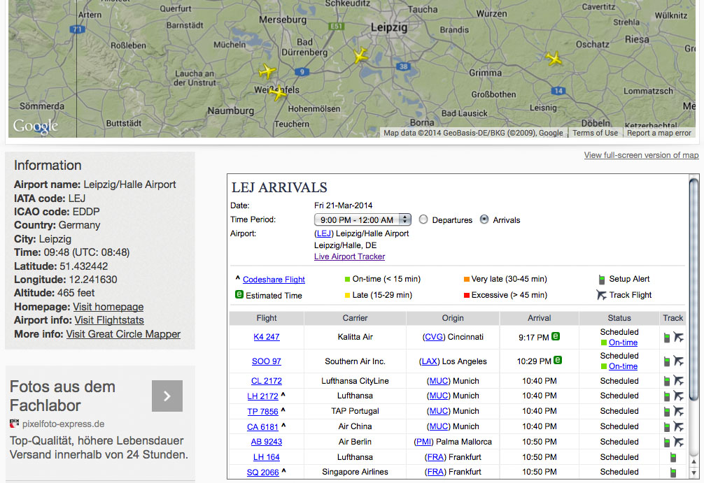
Task: Click track flight plane icon for K4 247
Action: point(678,338)
